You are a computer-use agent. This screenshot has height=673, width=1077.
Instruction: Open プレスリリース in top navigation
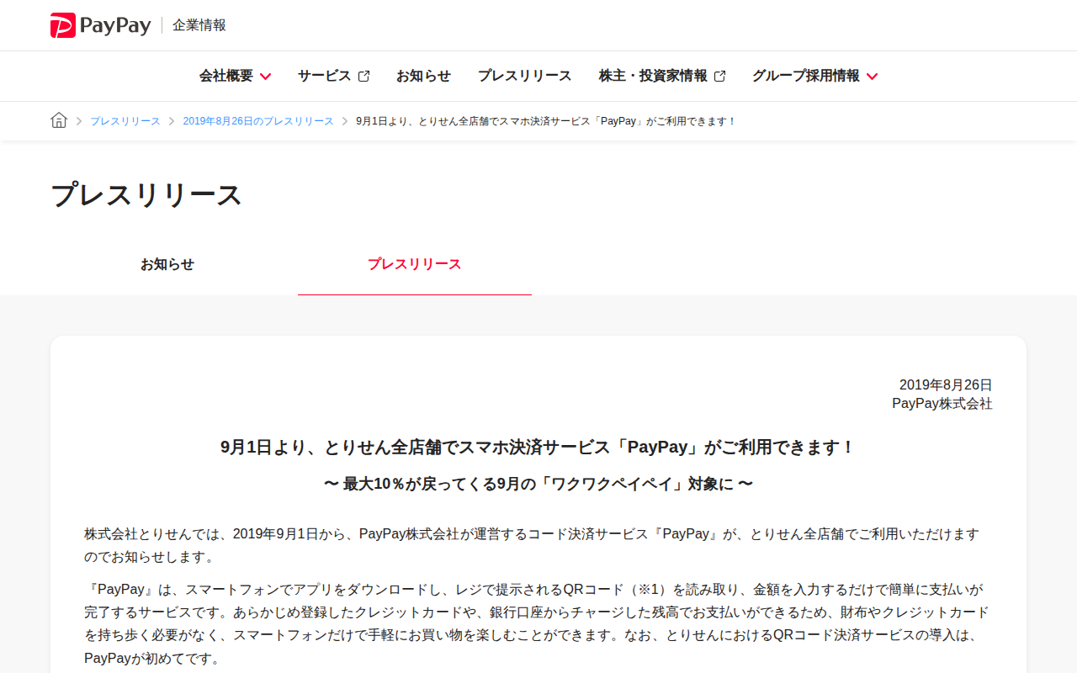[x=525, y=76]
